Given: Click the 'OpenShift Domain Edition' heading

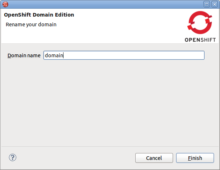Looking at the screenshot, I should 39,15.
